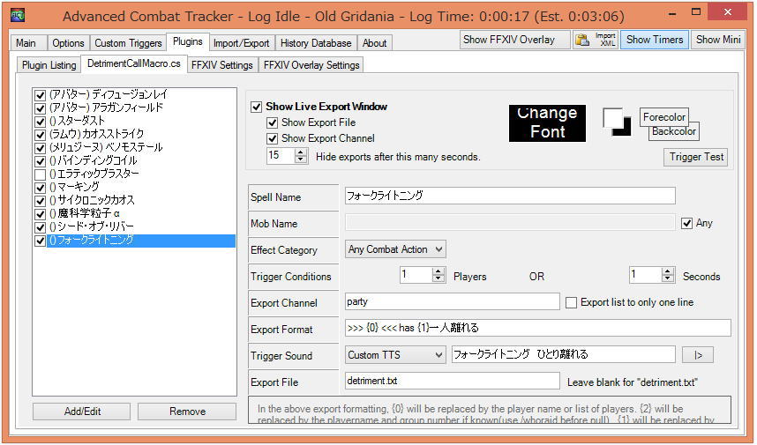Viewport: 757px width, 445px height.
Task: Click the Spell Name input field
Action: [510, 196]
